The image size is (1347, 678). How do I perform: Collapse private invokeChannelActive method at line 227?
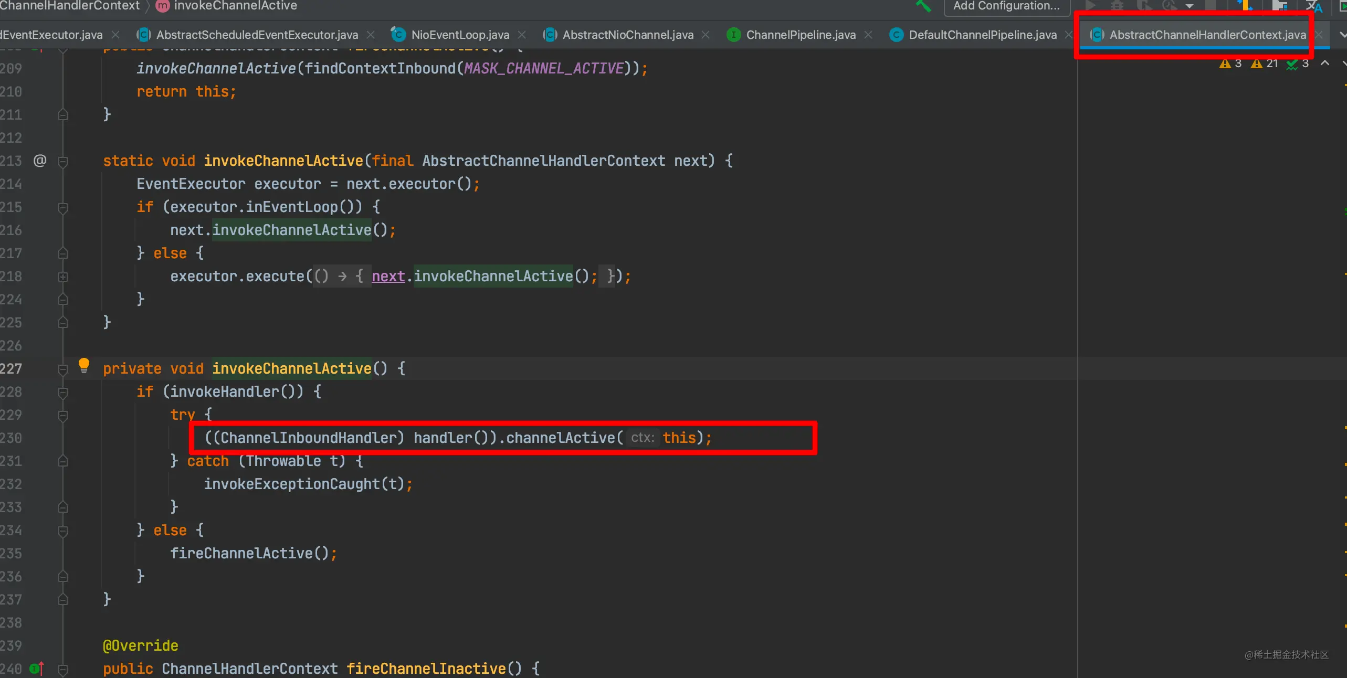pos(63,369)
